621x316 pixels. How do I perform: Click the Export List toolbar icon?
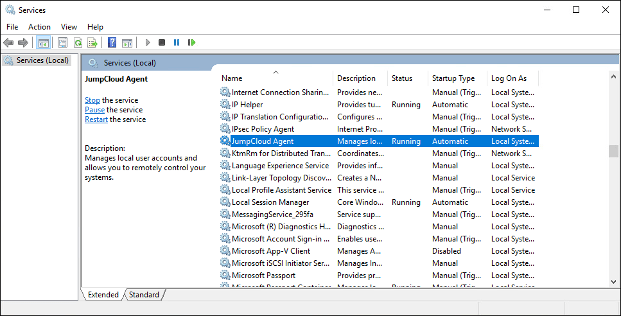pos(92,42)
